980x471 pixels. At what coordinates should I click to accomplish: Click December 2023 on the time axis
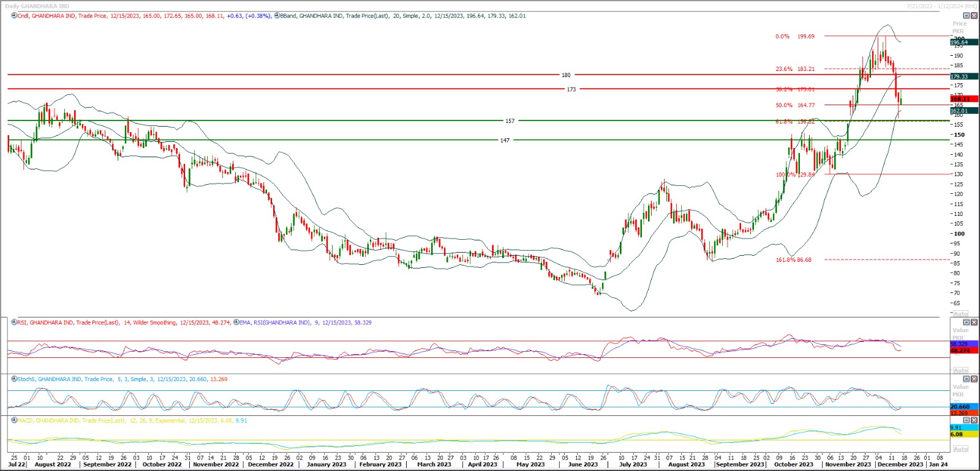[x=900, y=464]
